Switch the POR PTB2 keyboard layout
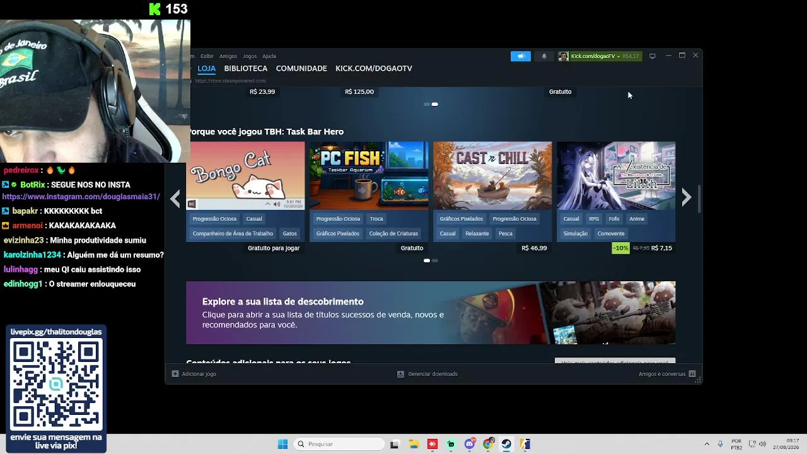807x454 pixels. [x=736, y=444]
